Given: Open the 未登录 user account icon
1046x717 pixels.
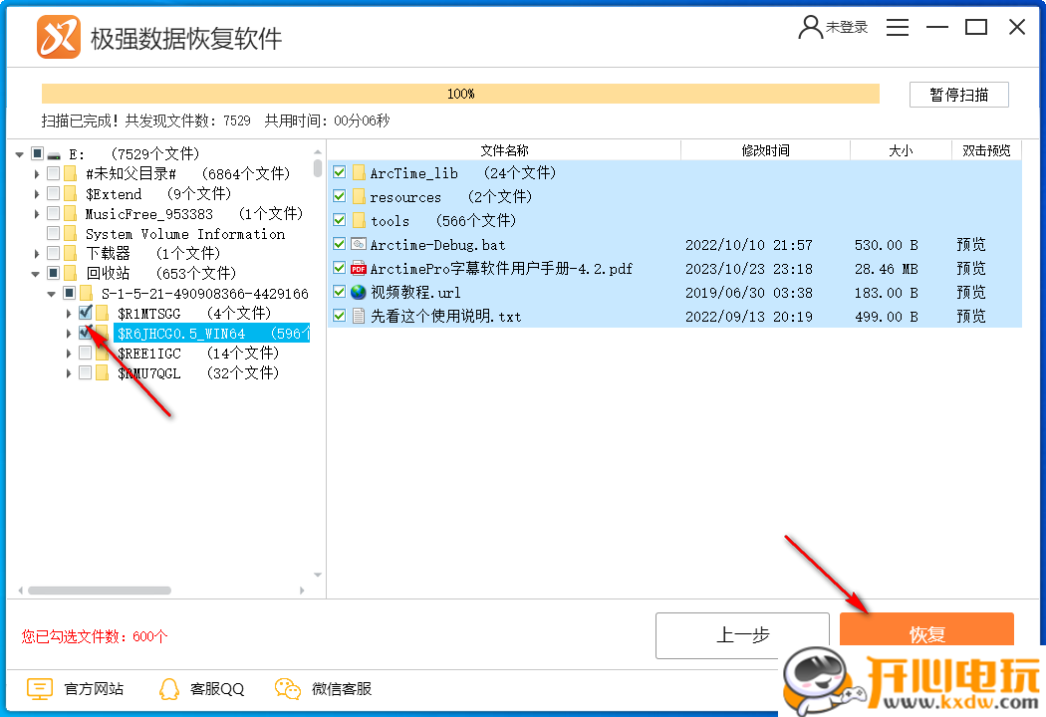Looking at the screenshot, I should pyautogui.click(x=810, y=27).
